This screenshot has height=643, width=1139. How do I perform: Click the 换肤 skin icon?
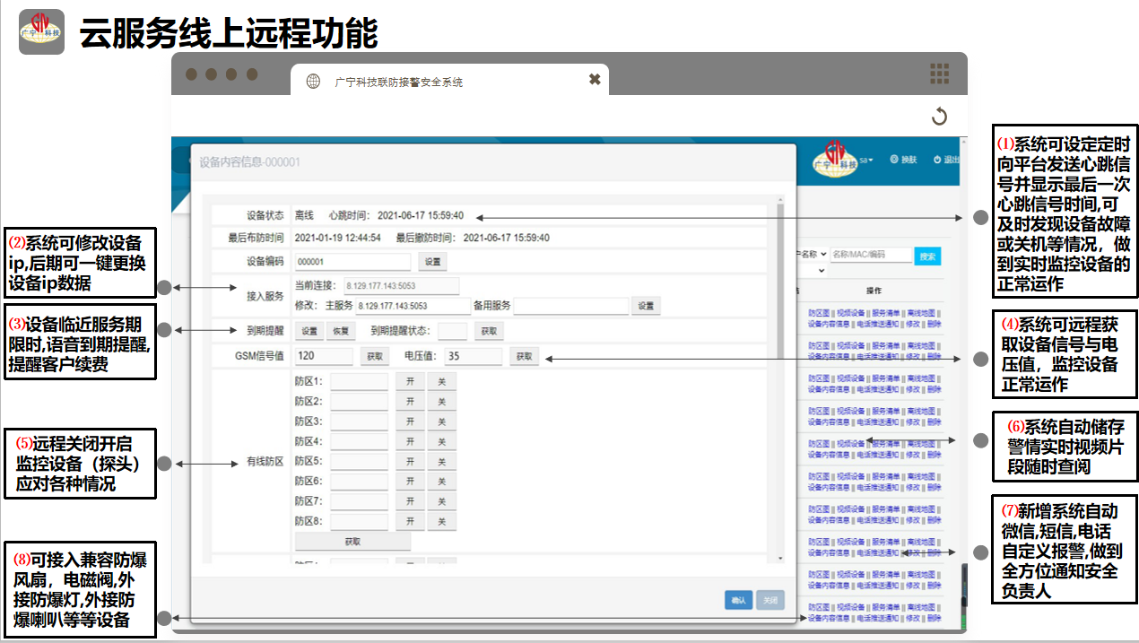(893, 160)
